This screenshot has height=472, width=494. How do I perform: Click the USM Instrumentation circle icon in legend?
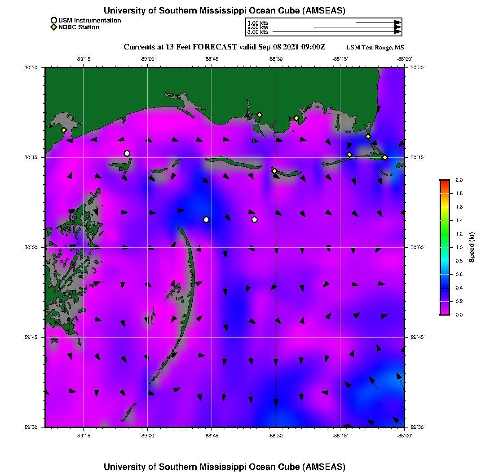[54, 20]
